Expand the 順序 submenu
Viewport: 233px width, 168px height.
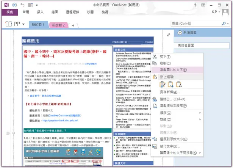[200, 113]
